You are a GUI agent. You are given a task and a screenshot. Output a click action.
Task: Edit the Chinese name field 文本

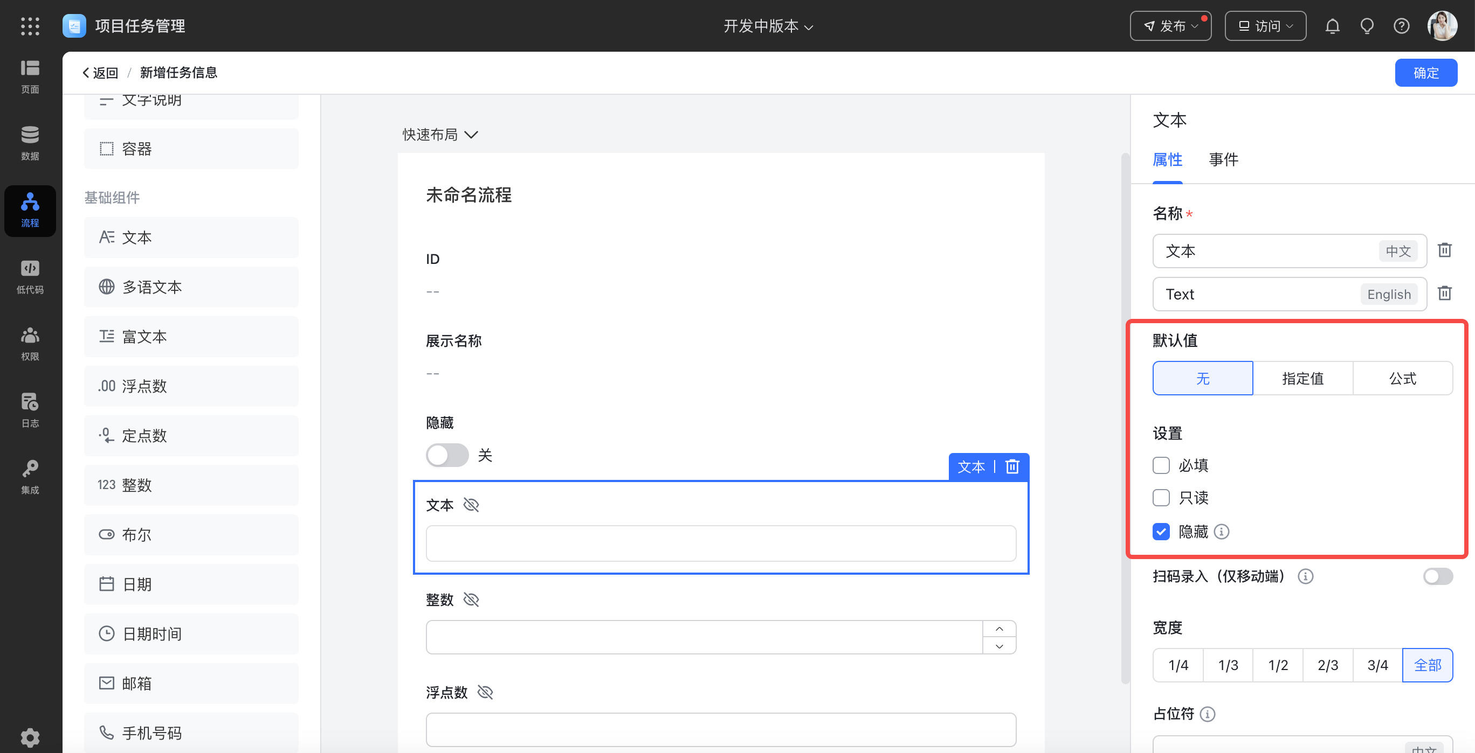click(1290, 250)
